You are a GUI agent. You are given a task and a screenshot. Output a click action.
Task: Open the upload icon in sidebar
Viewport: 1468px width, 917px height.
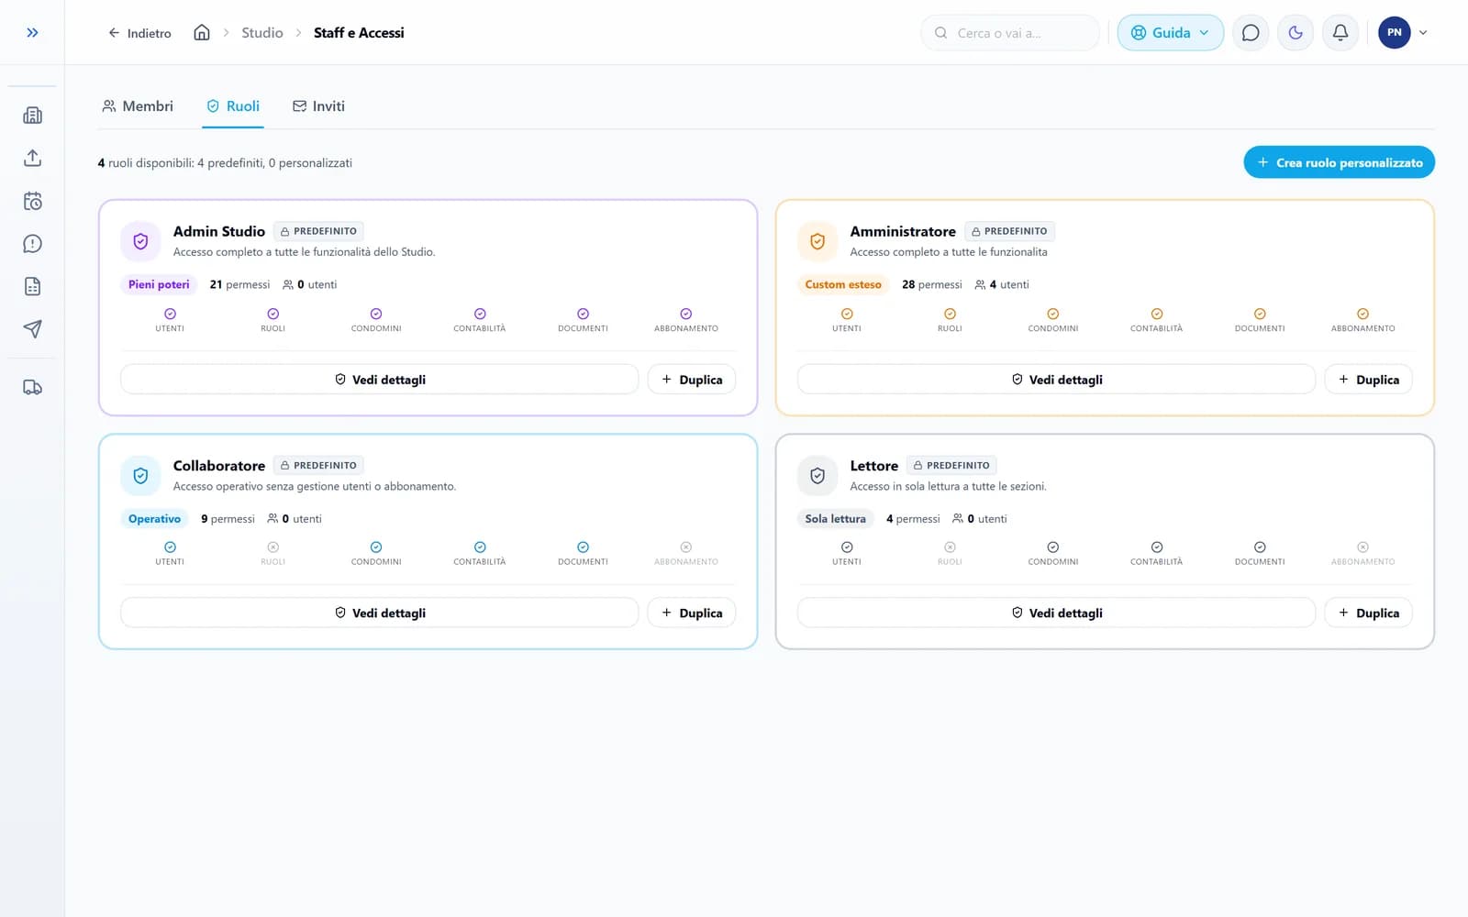click(x=32, y=158)
